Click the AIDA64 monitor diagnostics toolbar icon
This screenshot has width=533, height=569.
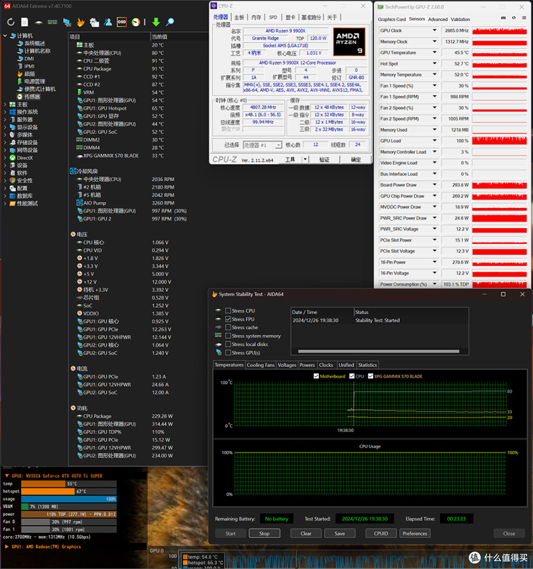[67, 22]
